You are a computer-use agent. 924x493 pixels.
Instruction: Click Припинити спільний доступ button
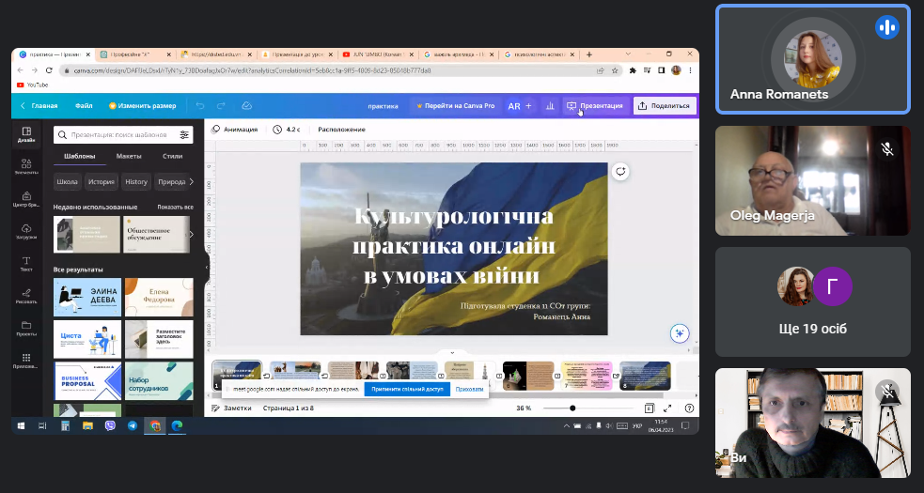[407, 390]
